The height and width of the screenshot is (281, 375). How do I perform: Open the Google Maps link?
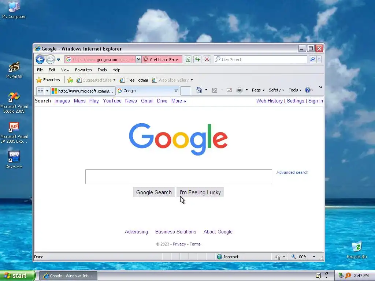point(79,101)
